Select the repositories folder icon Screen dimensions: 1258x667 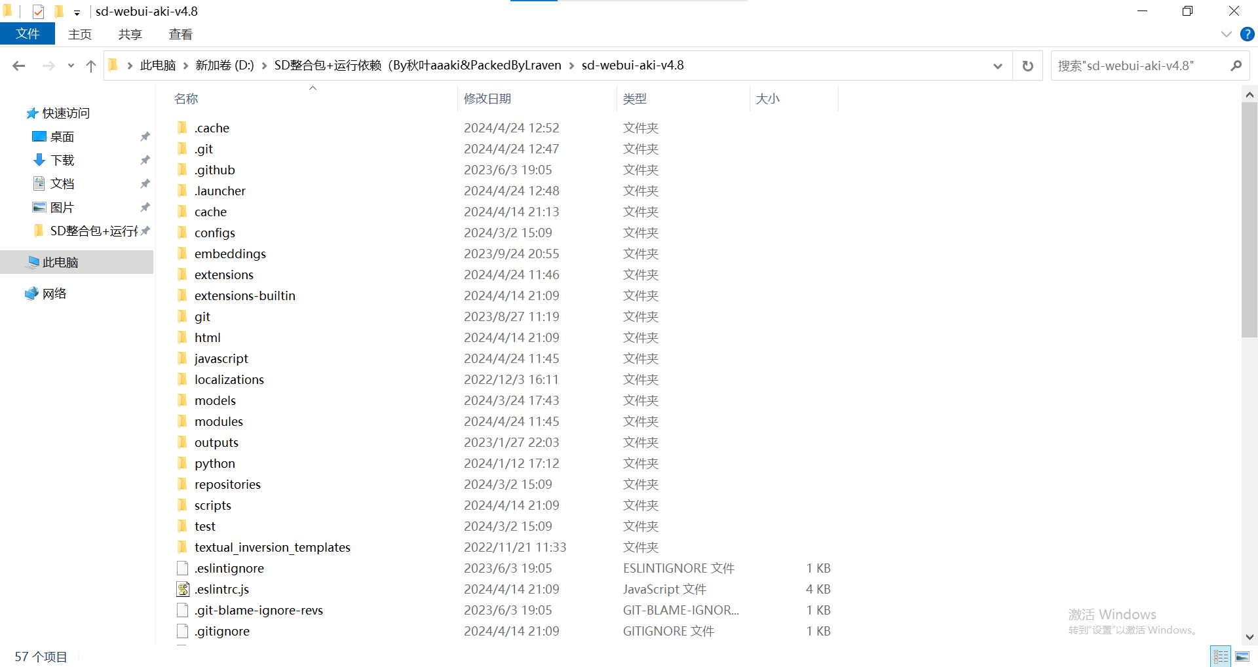pos(183,484)
